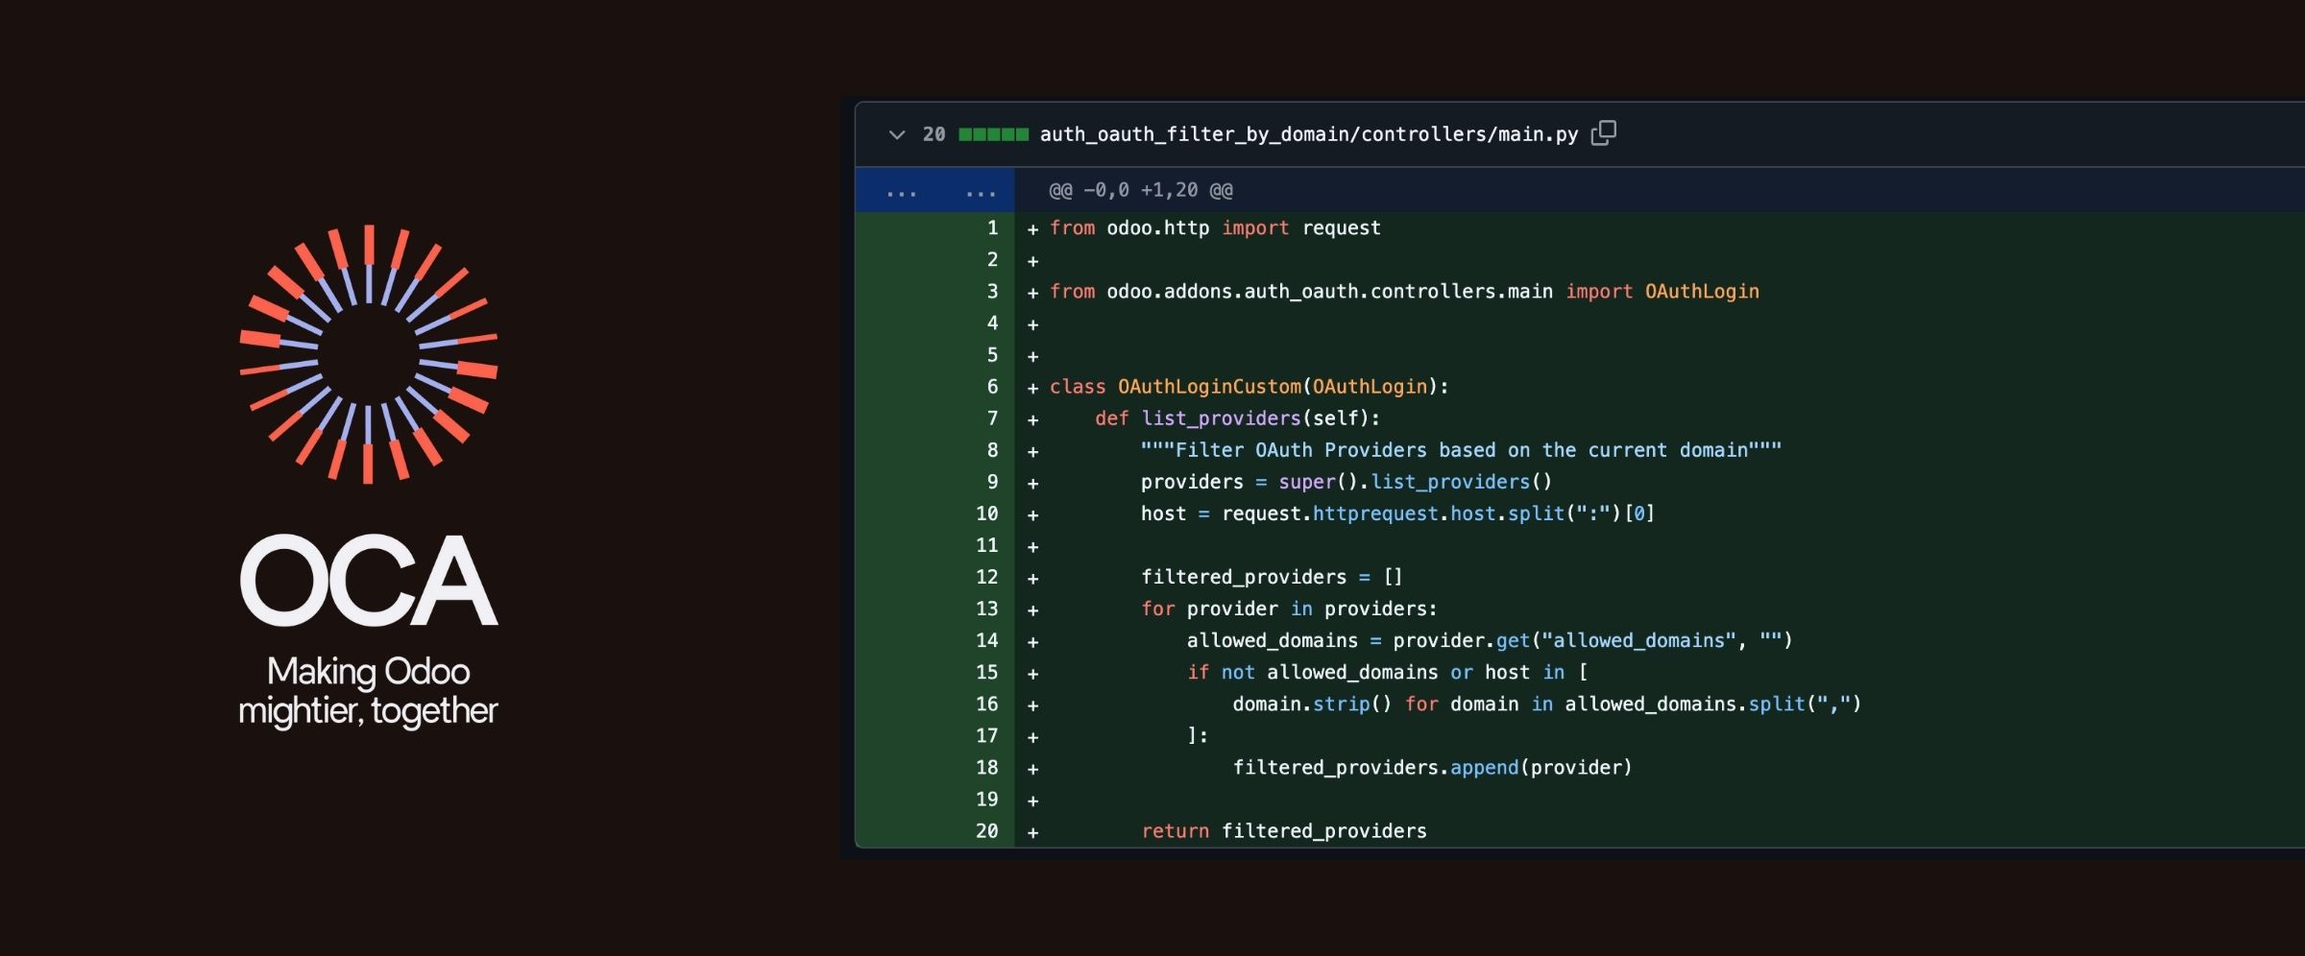Click the changed-lines count 20 in the file header
Image resolution: width=2305 pixels, height=956 pixels.
934,134
